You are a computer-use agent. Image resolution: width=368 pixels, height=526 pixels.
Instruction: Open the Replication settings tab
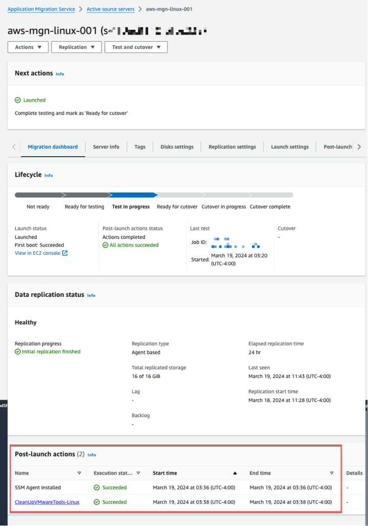(232, 146)
